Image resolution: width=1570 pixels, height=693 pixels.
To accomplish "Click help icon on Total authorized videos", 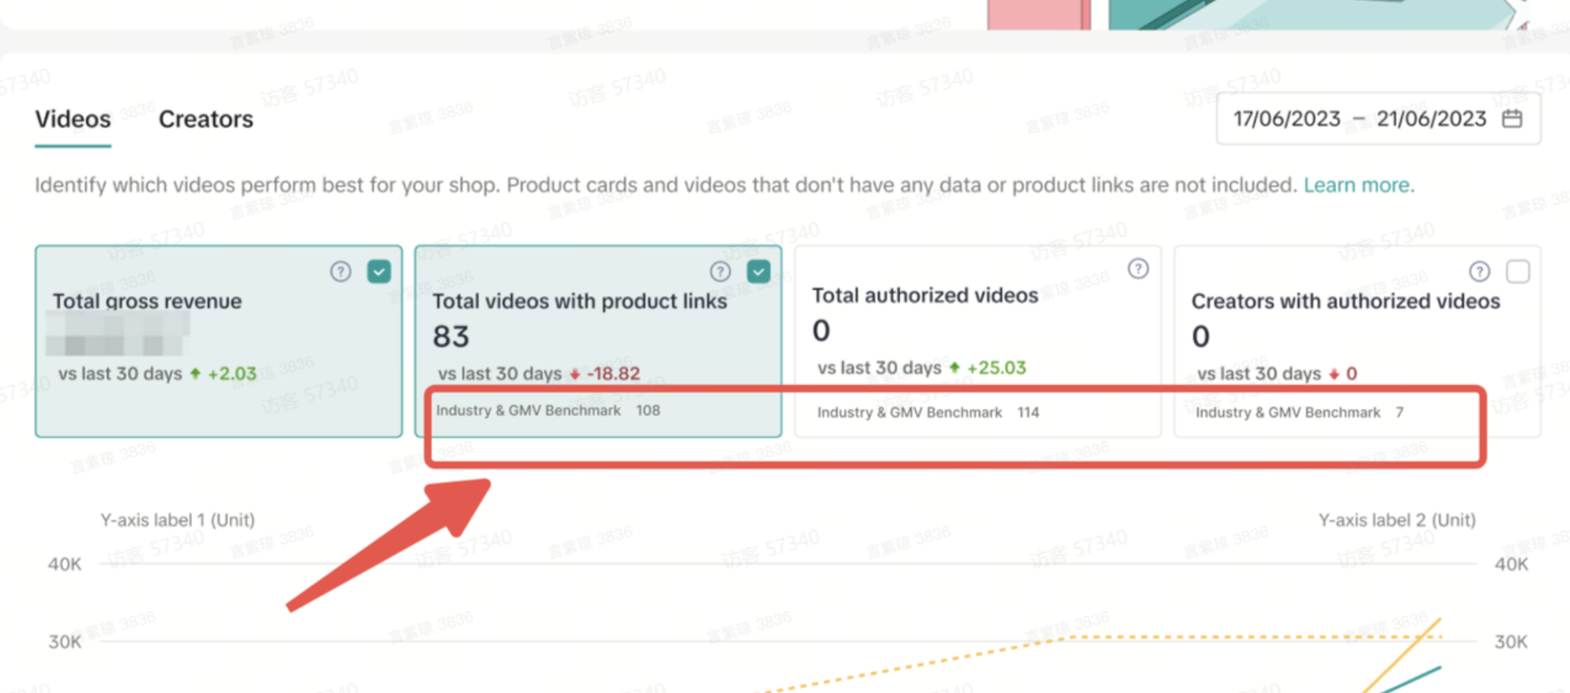I will click(1138, 268).
